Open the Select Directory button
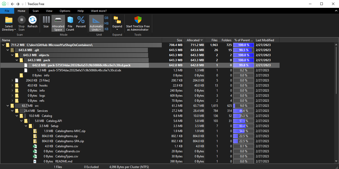This screenshot has height=169, width=339. (9, 24)
